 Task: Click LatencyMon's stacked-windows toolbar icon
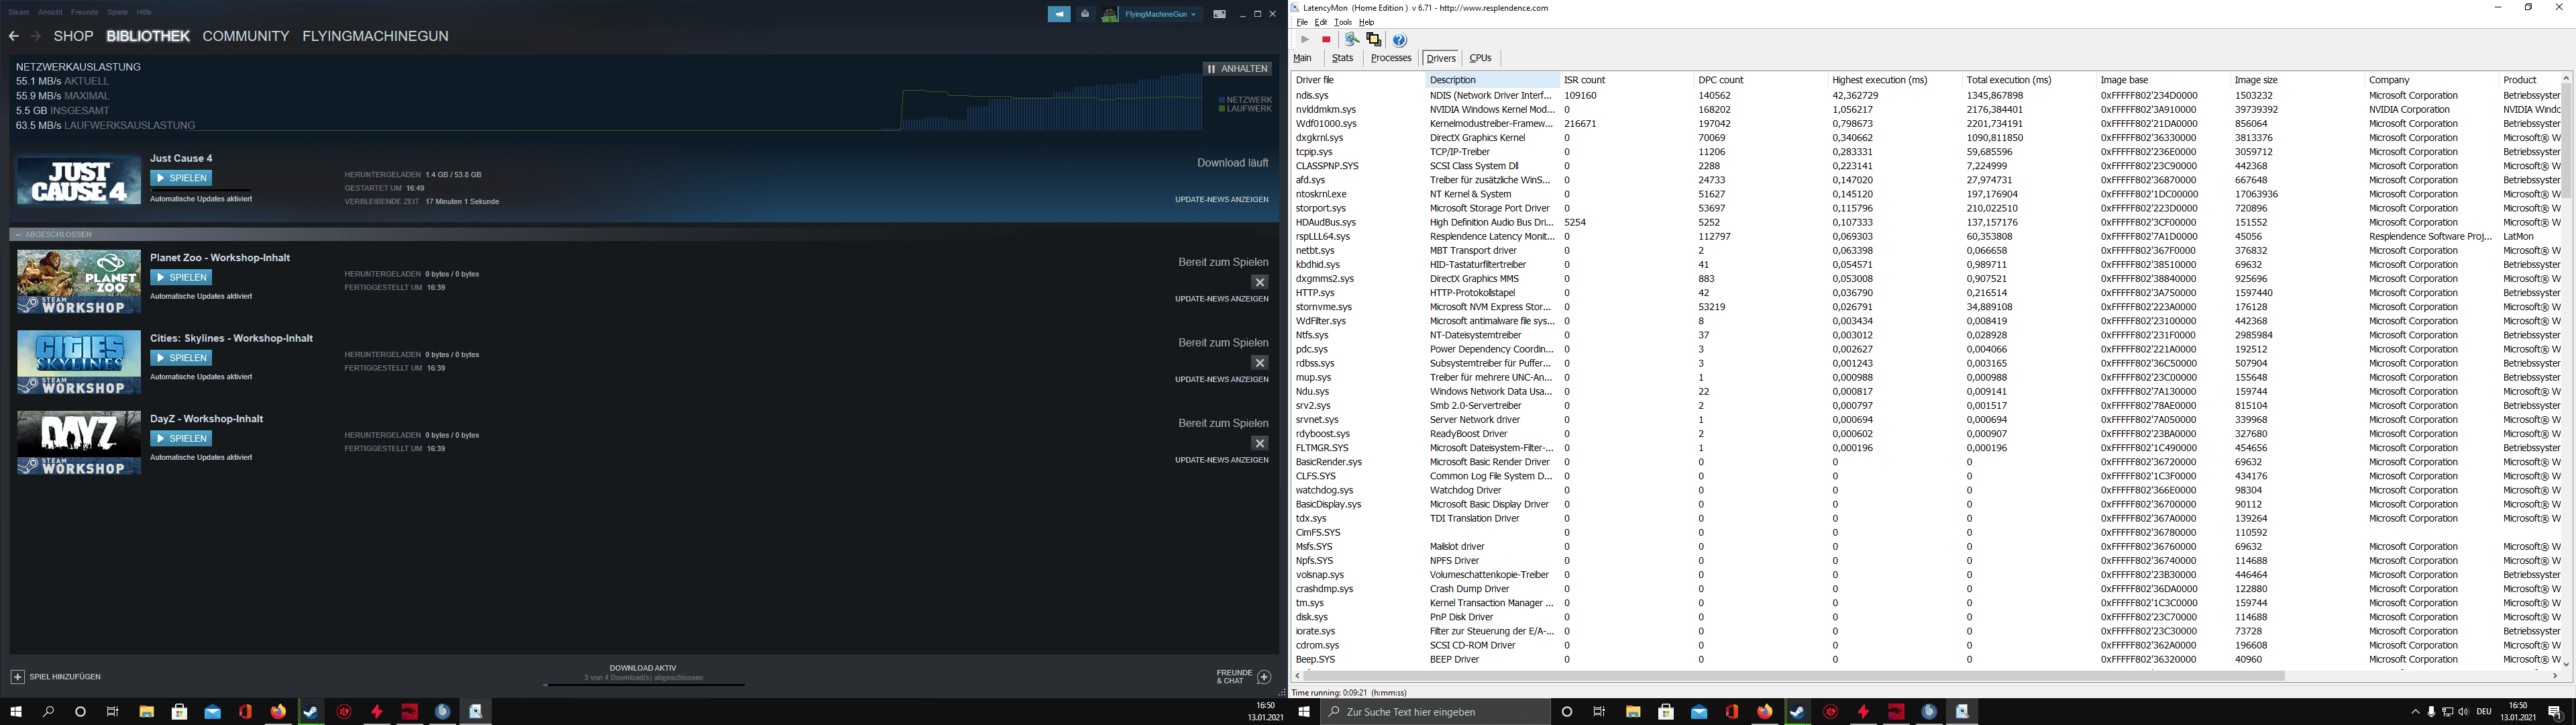pyautogui.click(x=1374, y=39)
